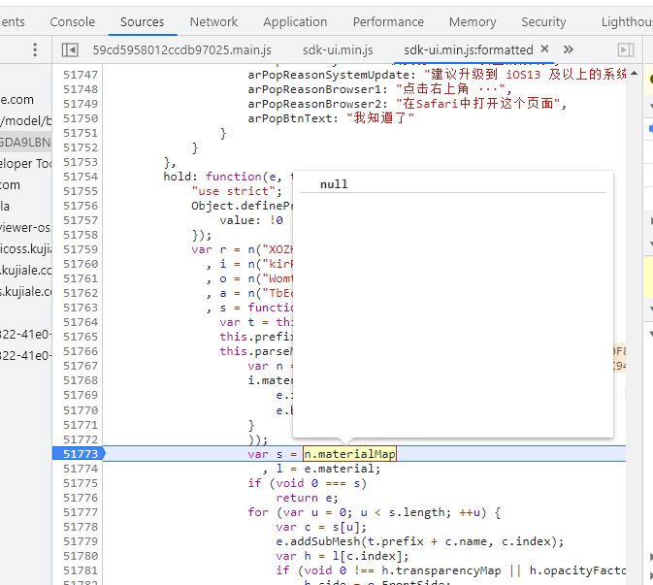Select the sdk-ui.min.js file tab

[x=338, y=50]
